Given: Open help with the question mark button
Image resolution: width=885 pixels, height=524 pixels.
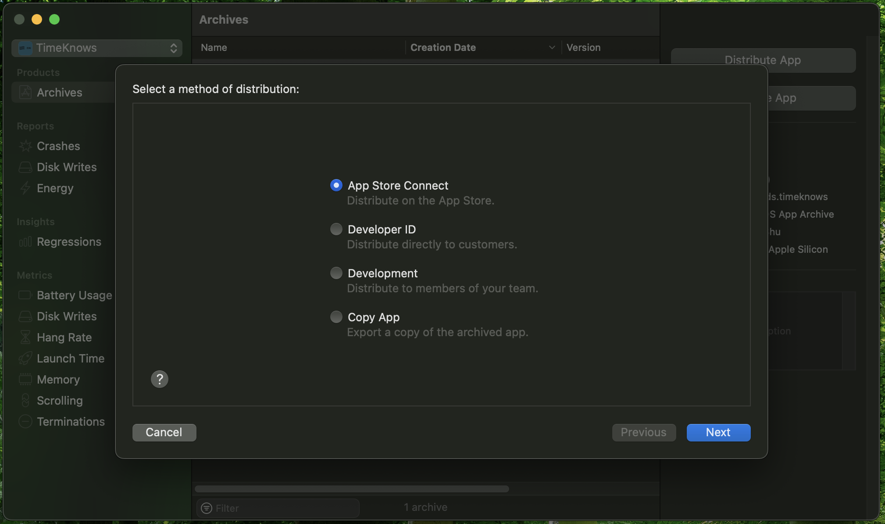Looking at the screenshot, I should pos(160,379).
